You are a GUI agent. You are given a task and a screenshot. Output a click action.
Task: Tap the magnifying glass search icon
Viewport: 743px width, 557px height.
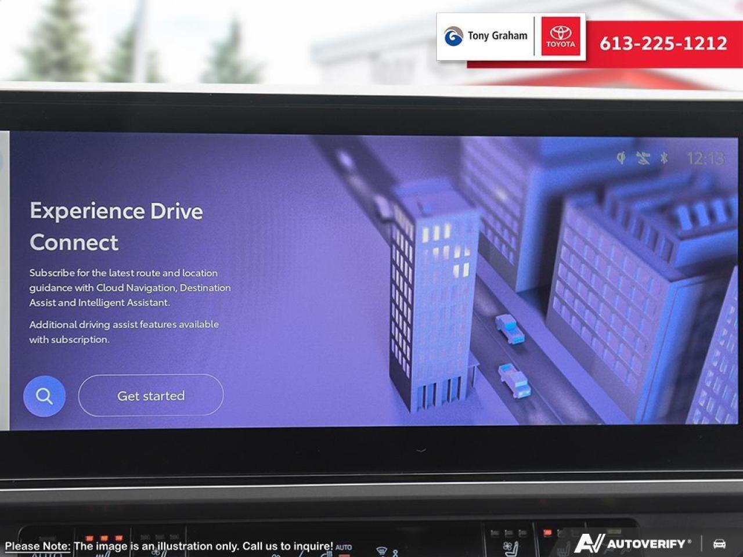click(44, 396)
